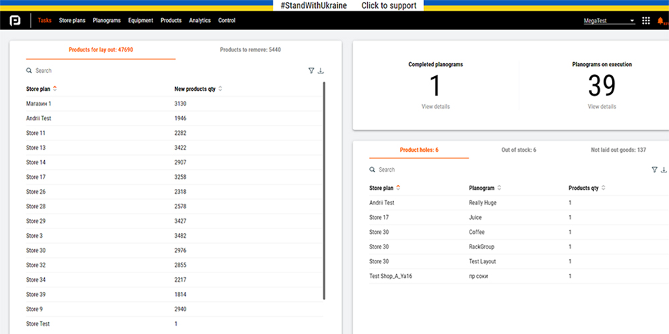Sort left table by Store plan
Image resolution: width=669 pixels, height=334 pixels.
55,89
